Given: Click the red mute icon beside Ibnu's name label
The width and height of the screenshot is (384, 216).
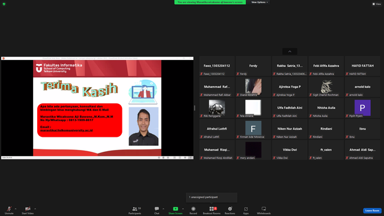Looking at the screenshot, I should tap(347, 137).
